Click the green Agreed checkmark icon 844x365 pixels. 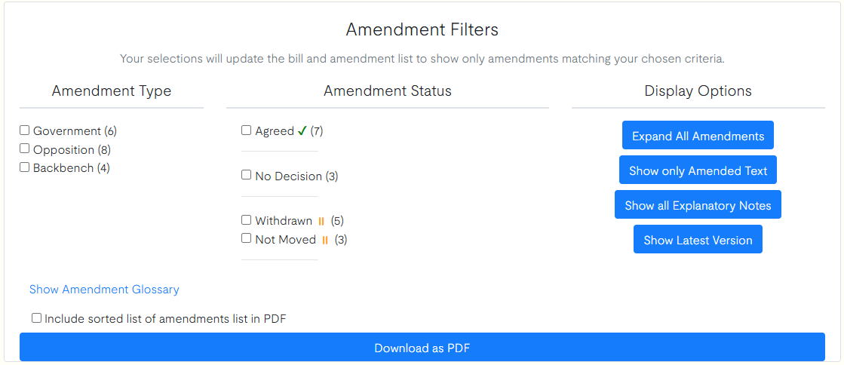tap(302, 130)
